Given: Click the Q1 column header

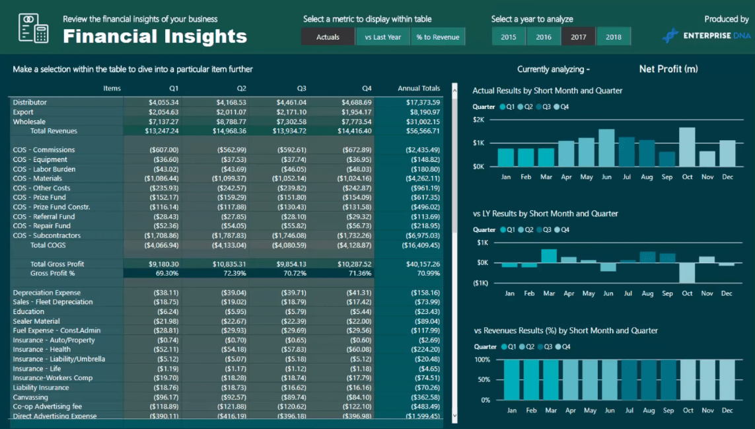Looking at the screenshot, I should (174, 88).
